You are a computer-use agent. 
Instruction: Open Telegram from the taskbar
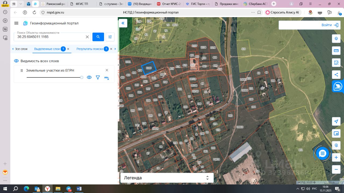pyautogui.click(x=69, y=189)
